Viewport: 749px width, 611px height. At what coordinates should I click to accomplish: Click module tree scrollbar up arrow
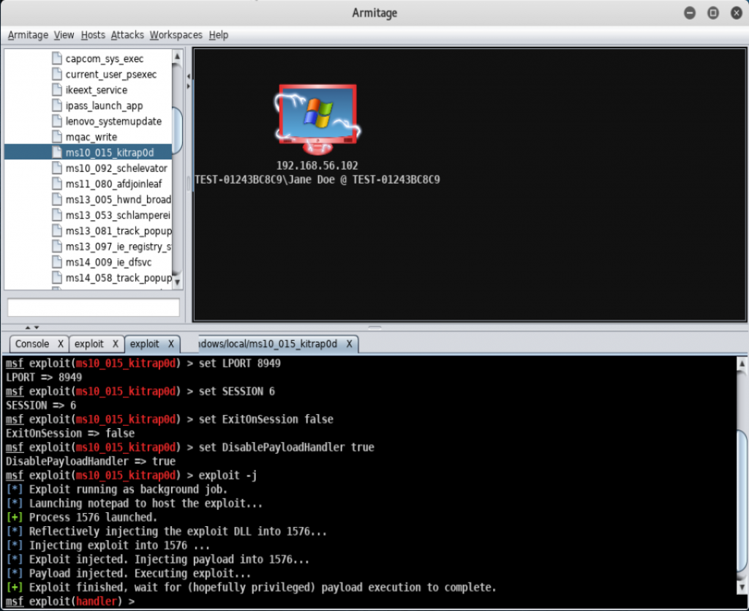[177, 56]
